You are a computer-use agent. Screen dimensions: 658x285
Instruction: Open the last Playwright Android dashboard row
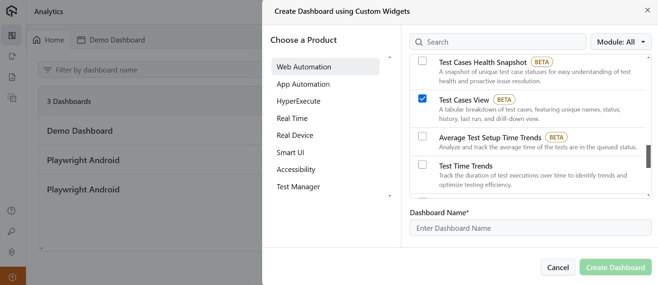151,189
